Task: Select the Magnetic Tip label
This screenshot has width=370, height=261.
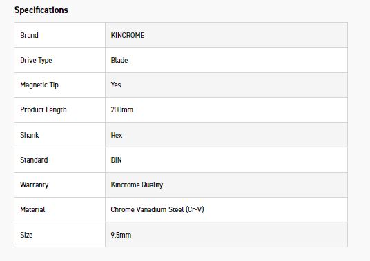Action: [39, 85]
